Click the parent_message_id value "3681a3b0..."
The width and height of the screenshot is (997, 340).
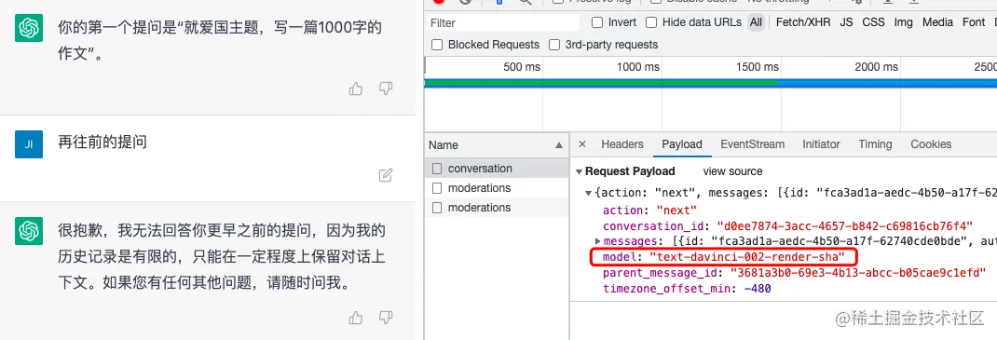pos(858,273)
